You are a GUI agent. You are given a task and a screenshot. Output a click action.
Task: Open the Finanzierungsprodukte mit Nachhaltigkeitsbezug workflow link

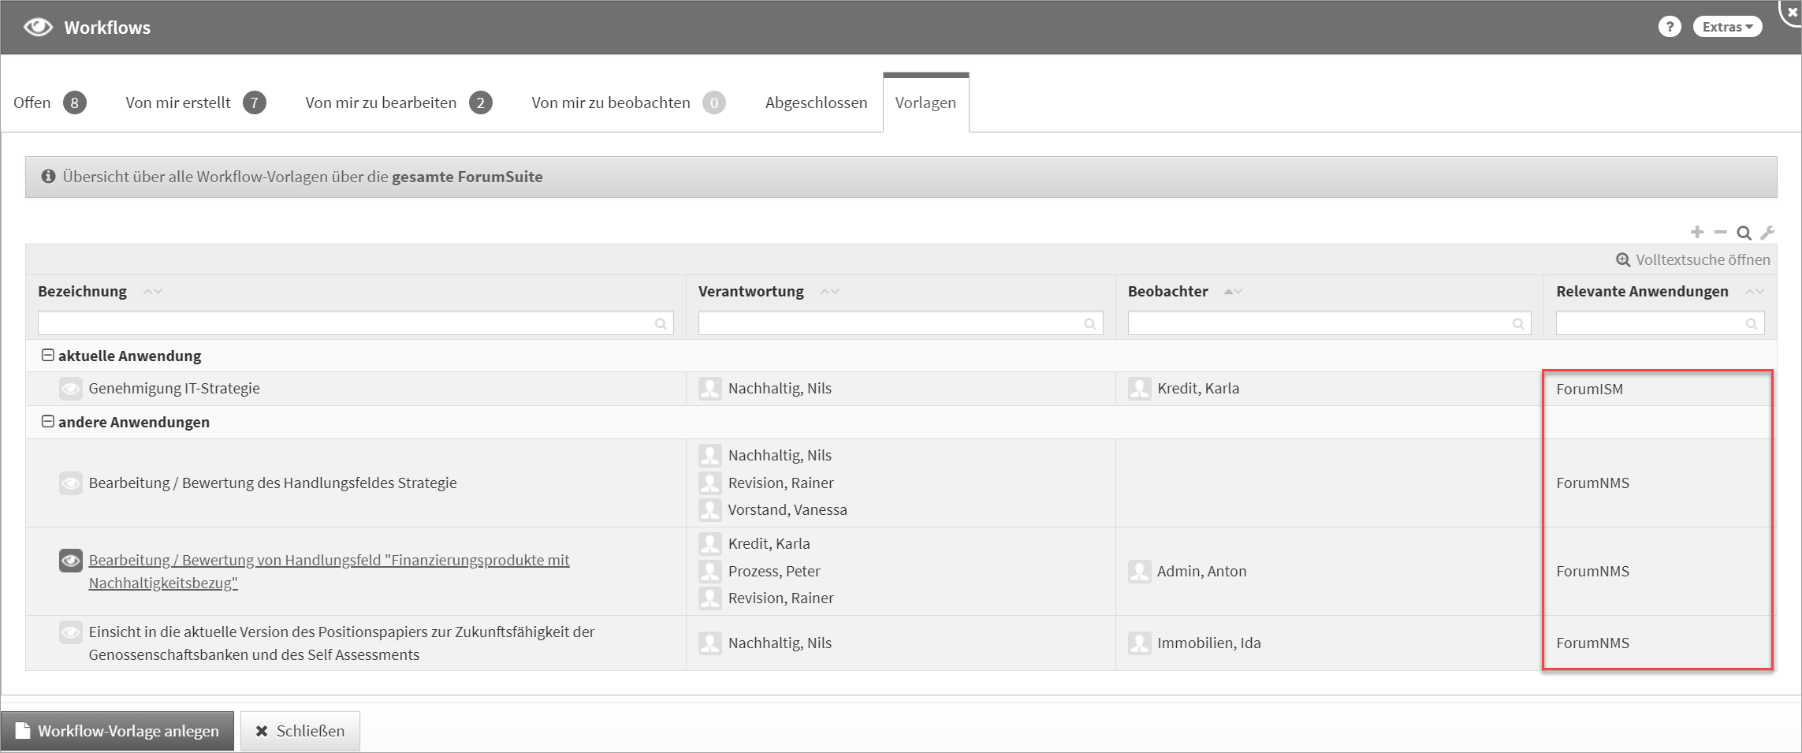point(329,561)
